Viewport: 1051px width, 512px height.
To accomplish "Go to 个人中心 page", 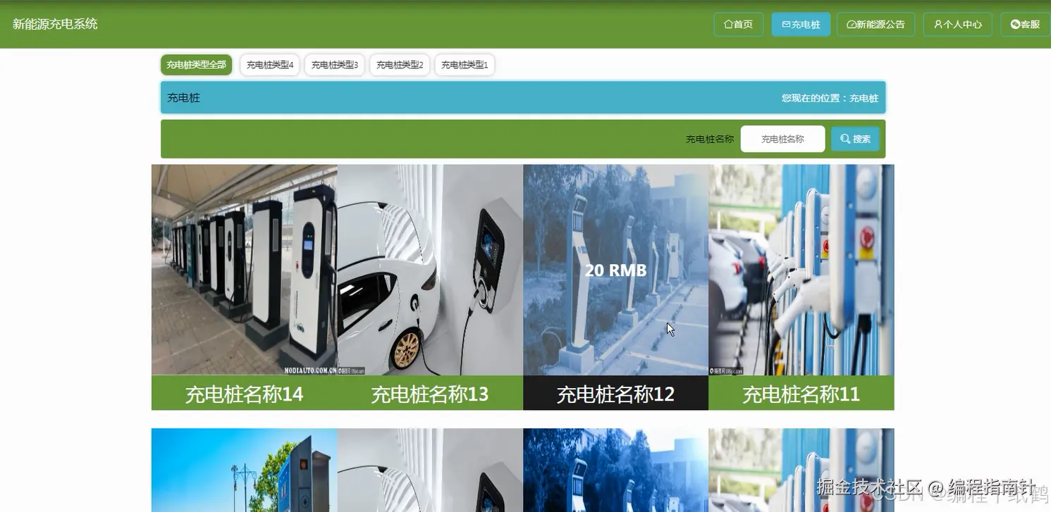I will pyautogui.click(x=957, y=25).
